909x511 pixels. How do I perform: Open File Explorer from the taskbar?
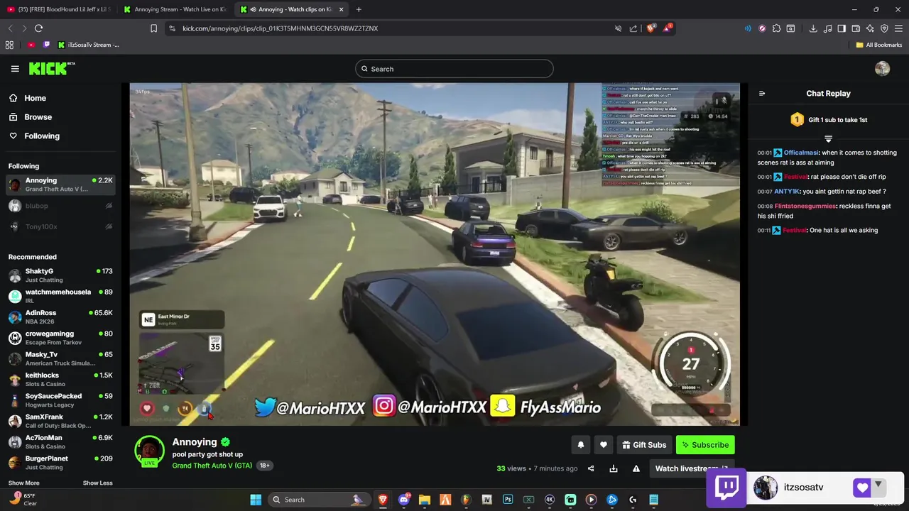tap(425, 500)
